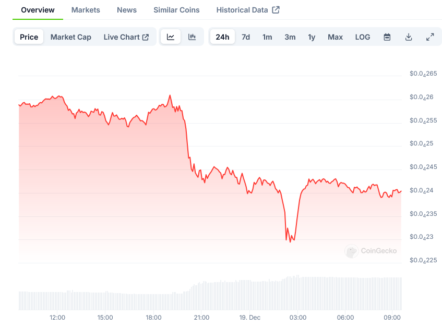Click the price line at the 03:00 dip

[290, 240]
